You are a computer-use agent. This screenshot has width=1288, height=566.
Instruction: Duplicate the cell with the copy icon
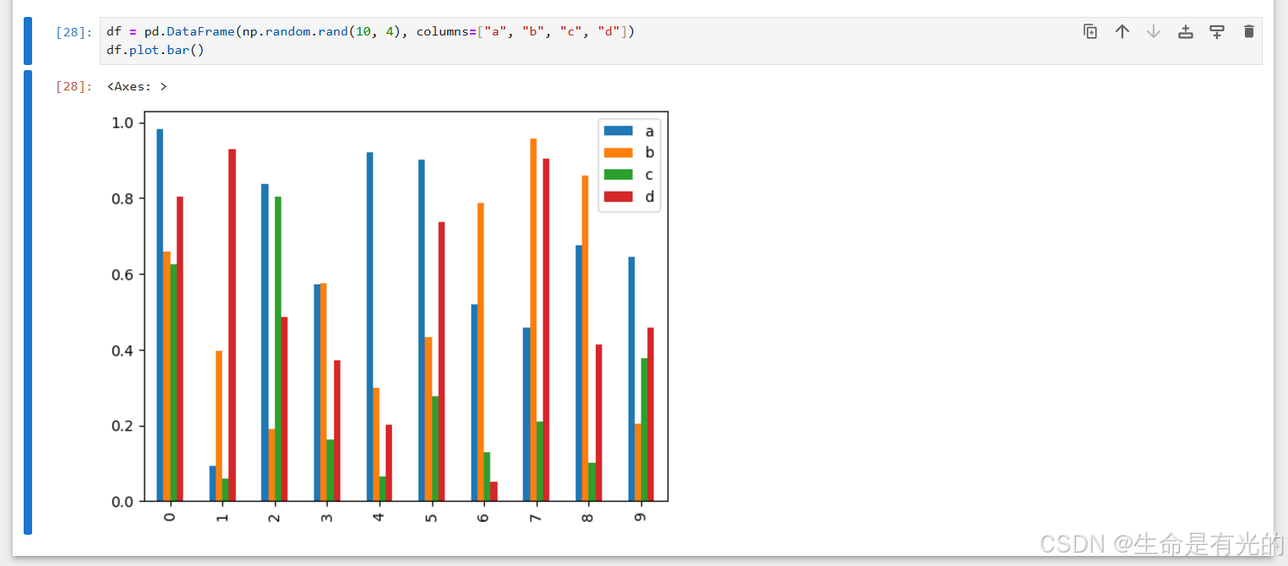pyautogui.click(x=1090, y=31)
